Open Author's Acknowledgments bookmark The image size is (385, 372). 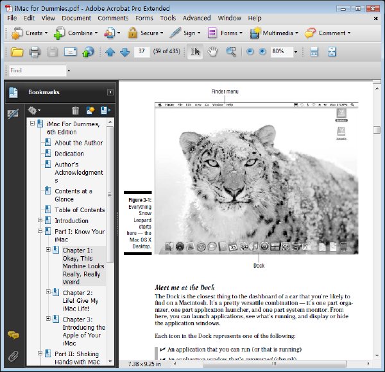[79, 172]
